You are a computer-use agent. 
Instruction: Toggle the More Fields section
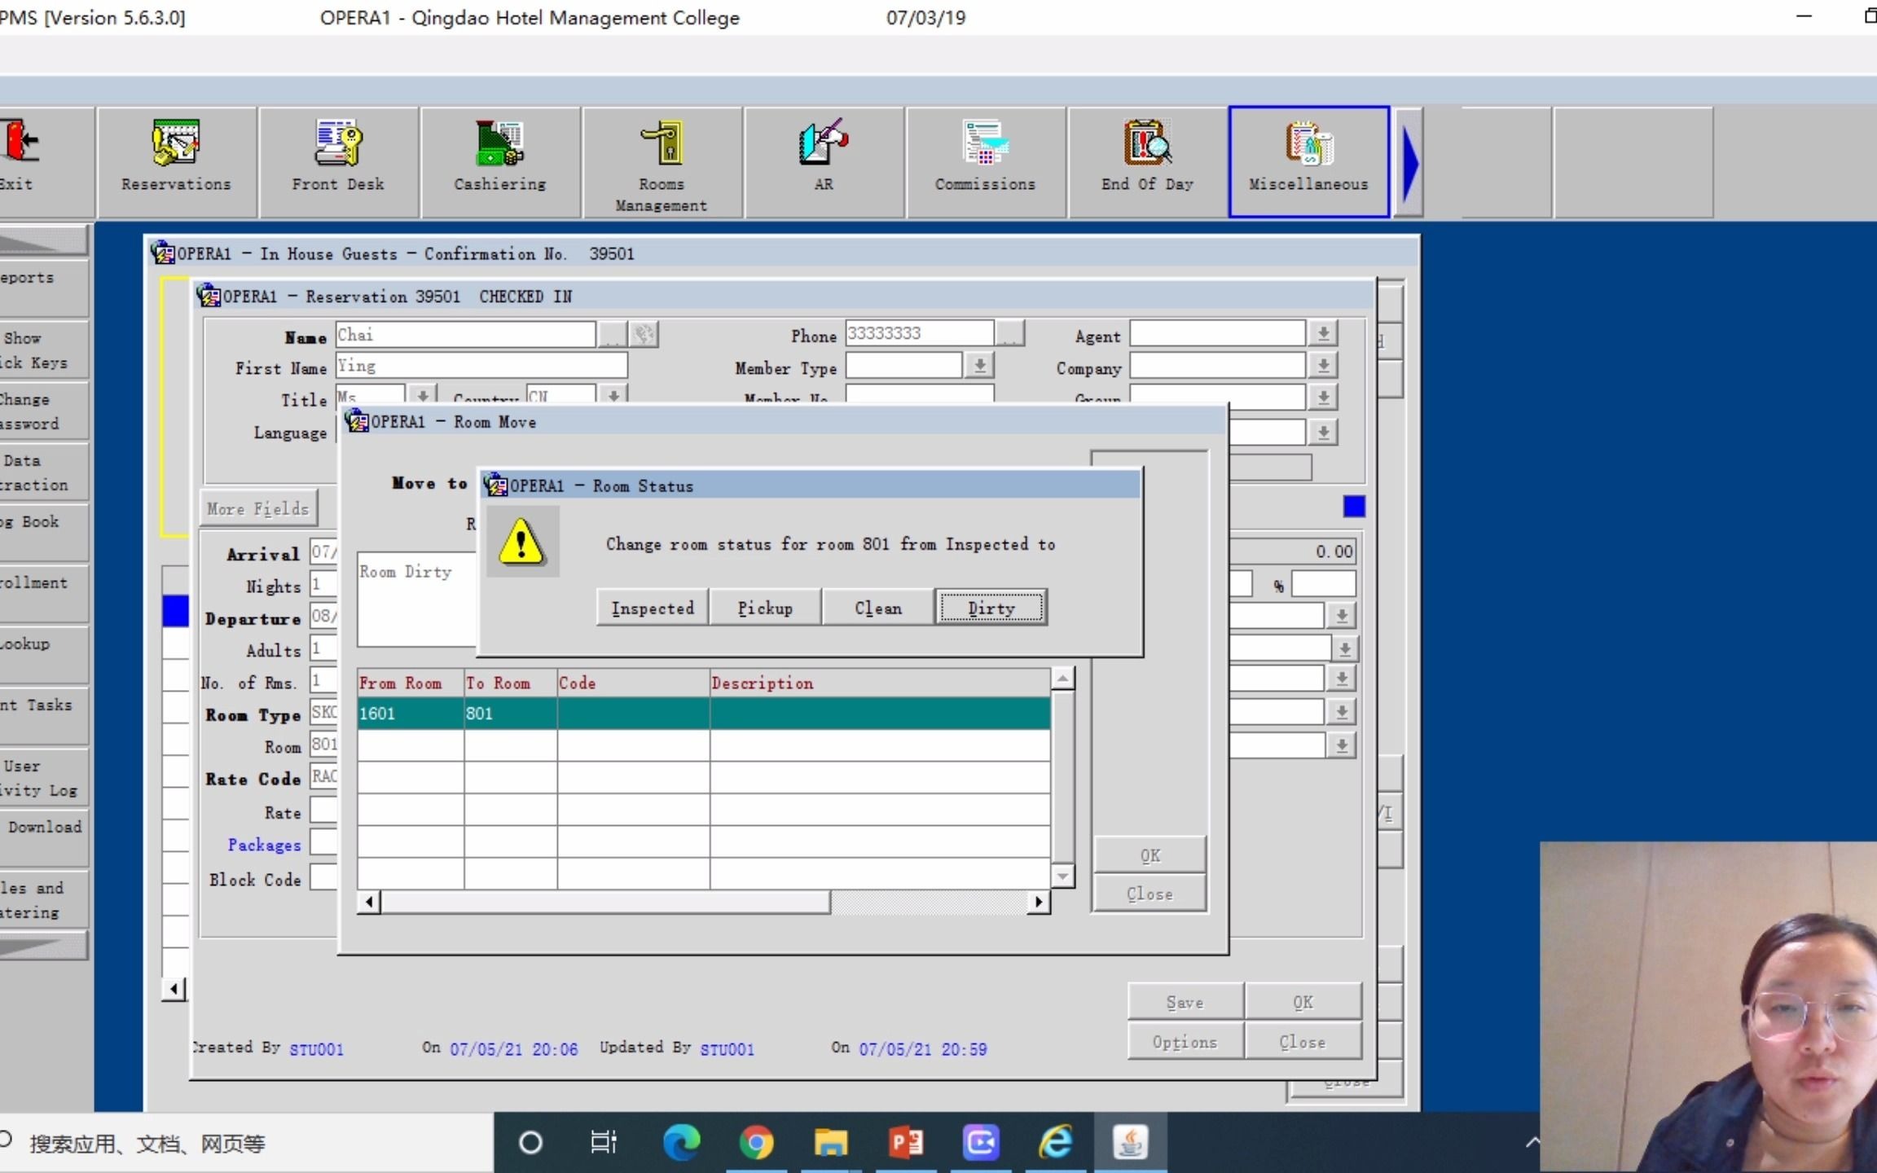(257, 508)
